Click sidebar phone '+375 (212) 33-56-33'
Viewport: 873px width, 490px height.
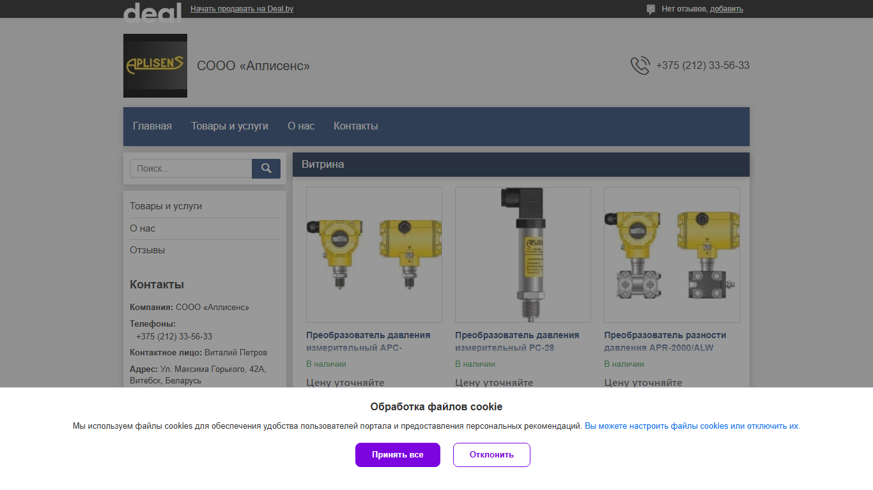174,336
